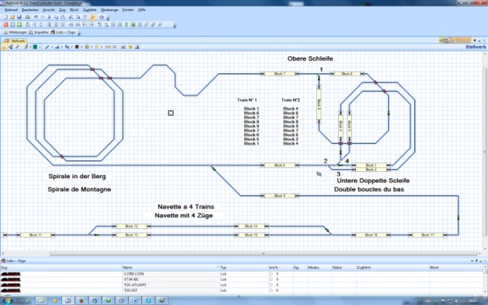Open the yellow circle tool dropdown

(x=101, y=47)
